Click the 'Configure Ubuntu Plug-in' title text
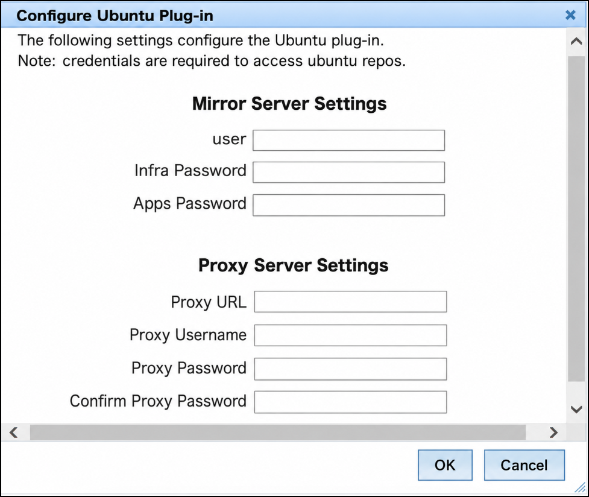This screenshot has height=497, width=589. (115, 16)
